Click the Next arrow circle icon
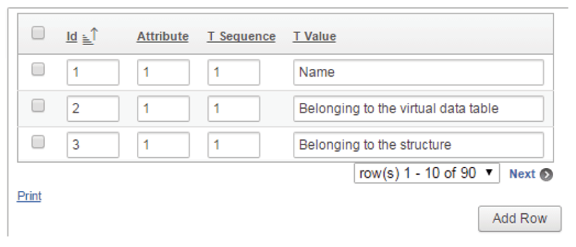 546,174
